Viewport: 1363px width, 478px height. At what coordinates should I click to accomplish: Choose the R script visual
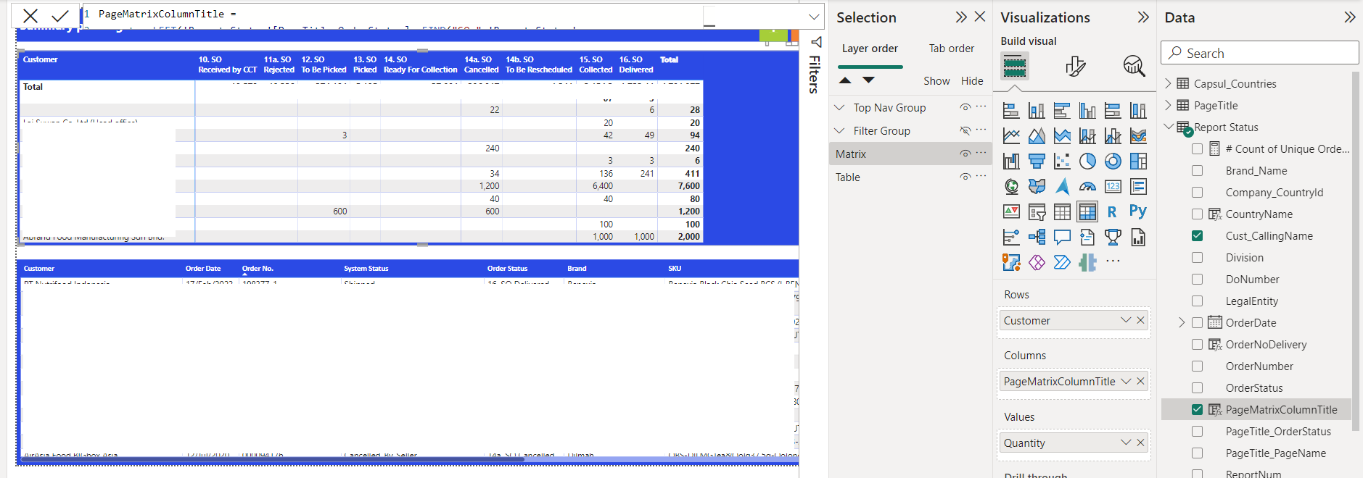[x=1112, y=211]
